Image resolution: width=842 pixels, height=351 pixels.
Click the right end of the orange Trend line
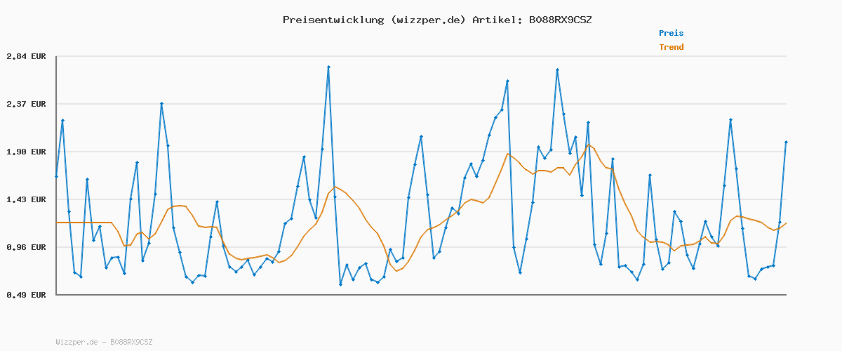[786, 223]
